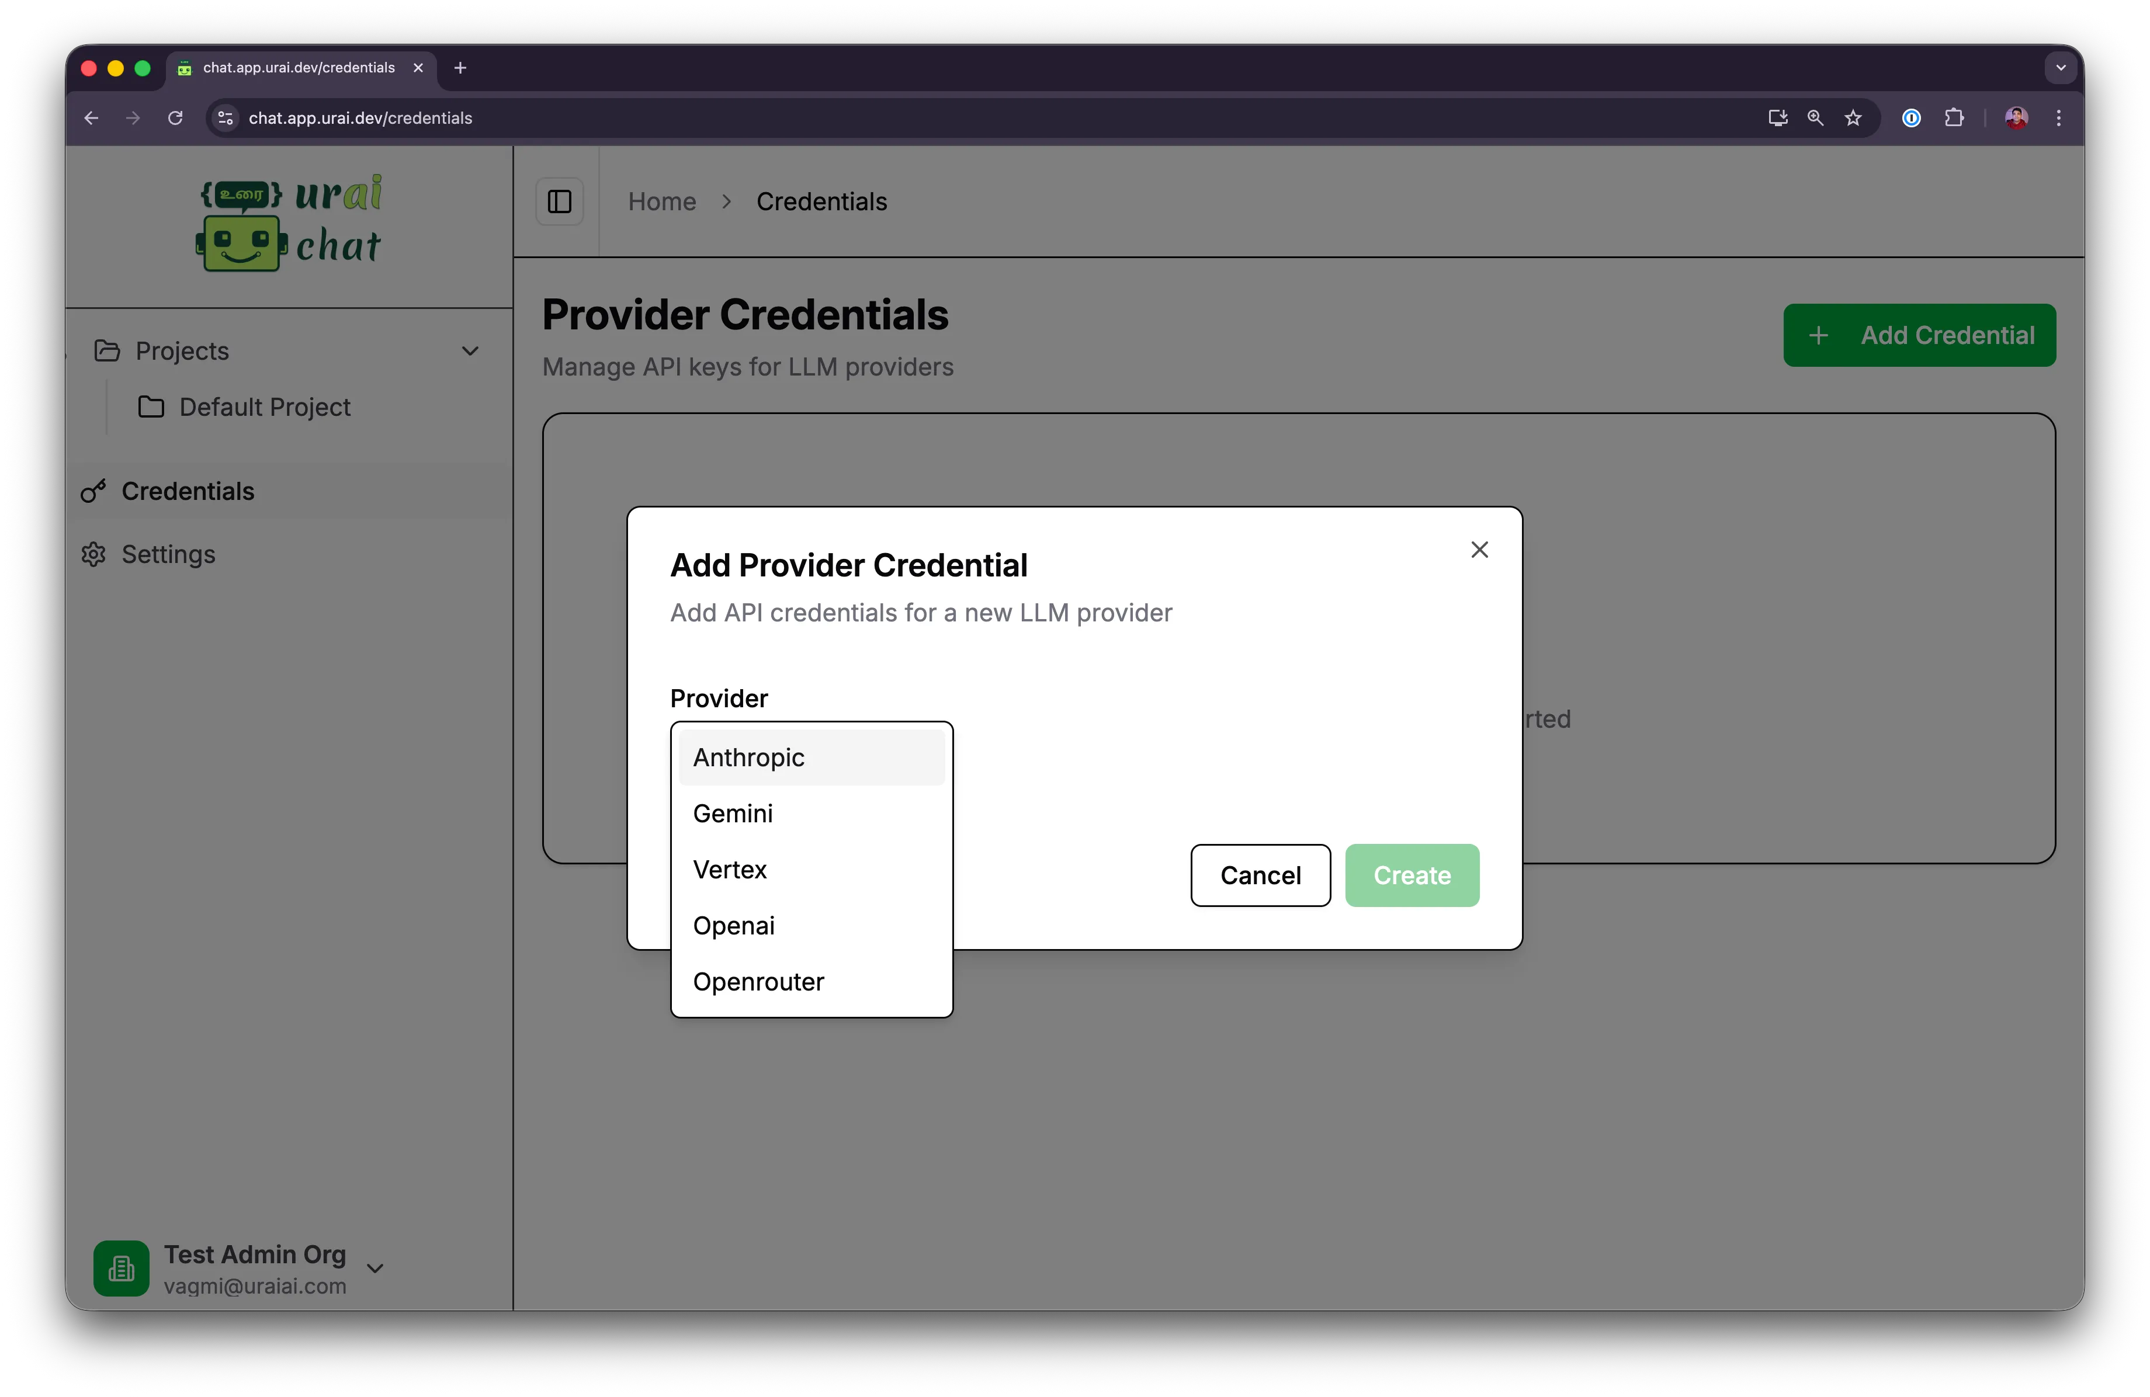Image resolution: width=2150 pixels, height=1397 pixels.
Task: Click the plus icon on Add Credential
Action: click(1818, 336)
